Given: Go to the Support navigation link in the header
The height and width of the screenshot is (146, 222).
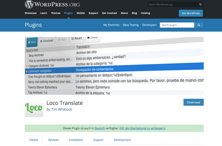Looking at the screenshot, I should (x=93, y=13).
